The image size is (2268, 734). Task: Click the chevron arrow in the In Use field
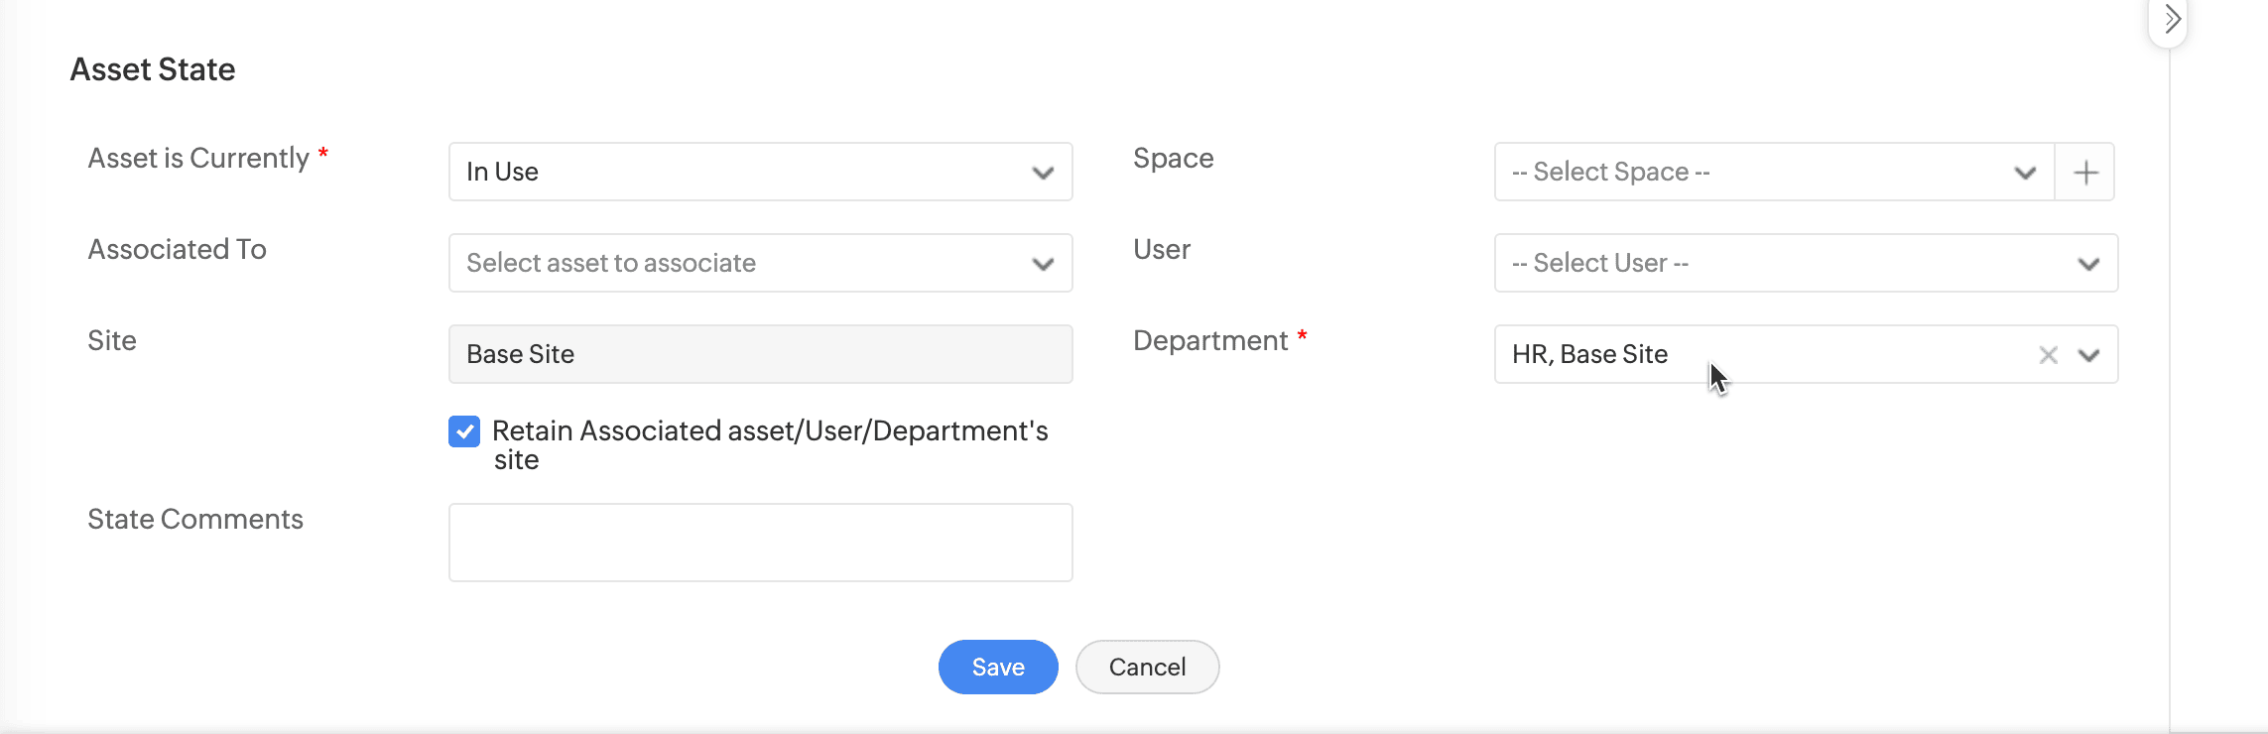click(1042, 173)
